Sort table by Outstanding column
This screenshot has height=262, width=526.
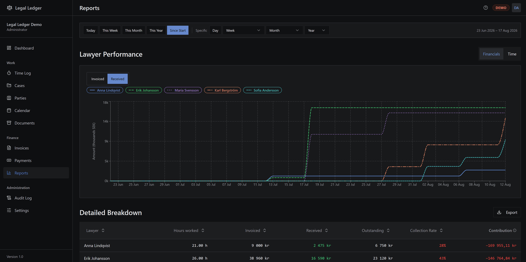[x=376, y=230]
